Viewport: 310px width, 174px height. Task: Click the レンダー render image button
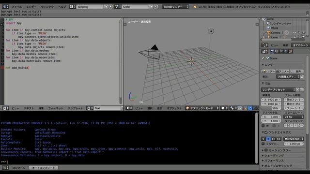[268, 71]
